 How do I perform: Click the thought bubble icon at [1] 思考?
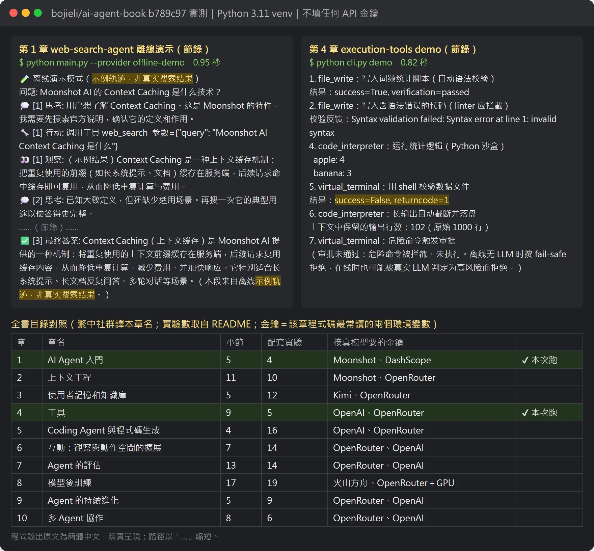point(25,106)
